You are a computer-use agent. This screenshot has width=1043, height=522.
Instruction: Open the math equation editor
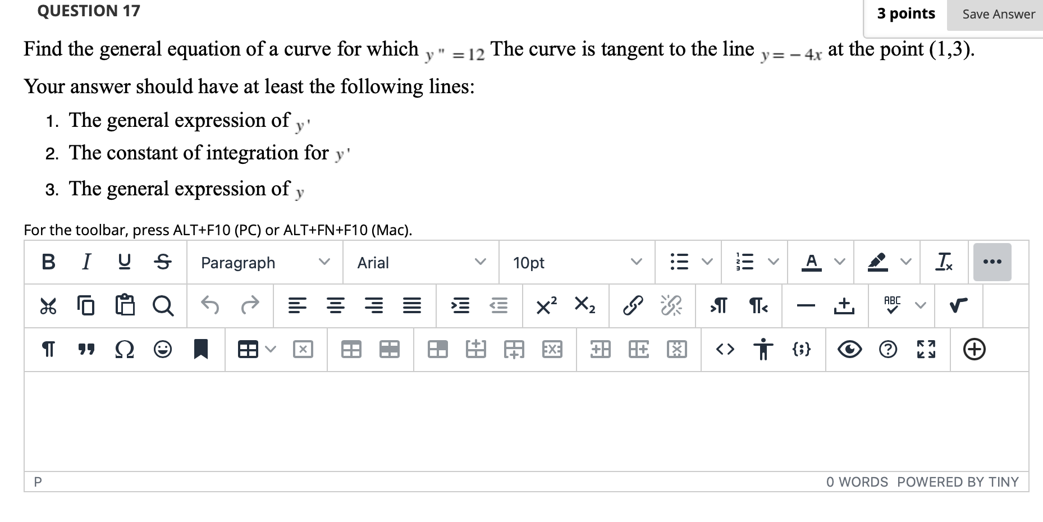(x=959, y=306)
